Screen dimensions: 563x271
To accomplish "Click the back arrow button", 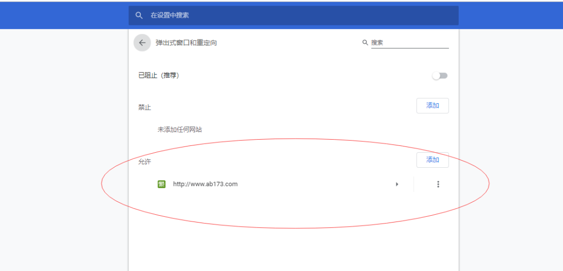I will pyautogui.click(x=142, y=43).
